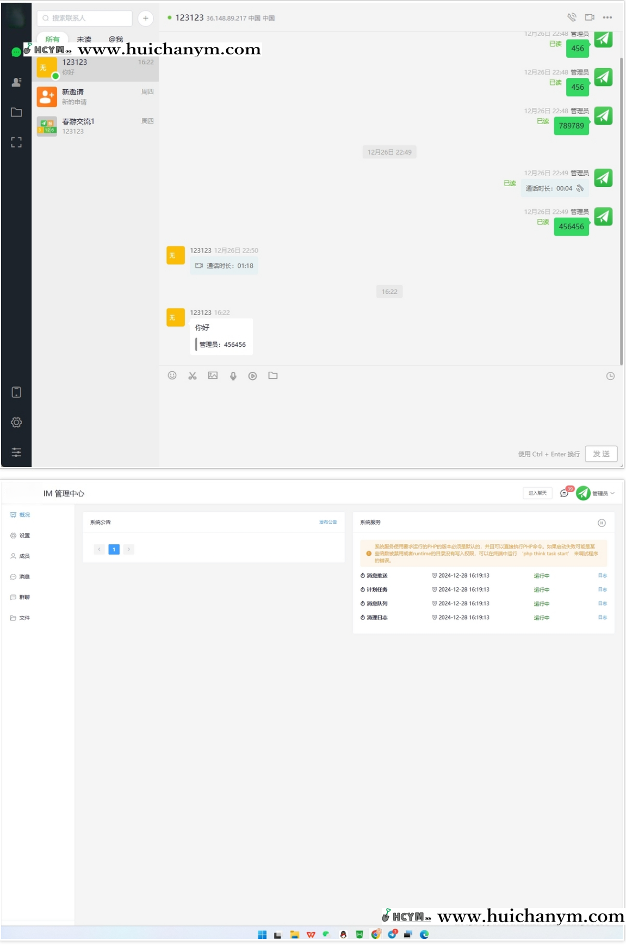The image size is (626, 945).
Task: Open Microsoft Edge from the taskbar
Action: 424,935
